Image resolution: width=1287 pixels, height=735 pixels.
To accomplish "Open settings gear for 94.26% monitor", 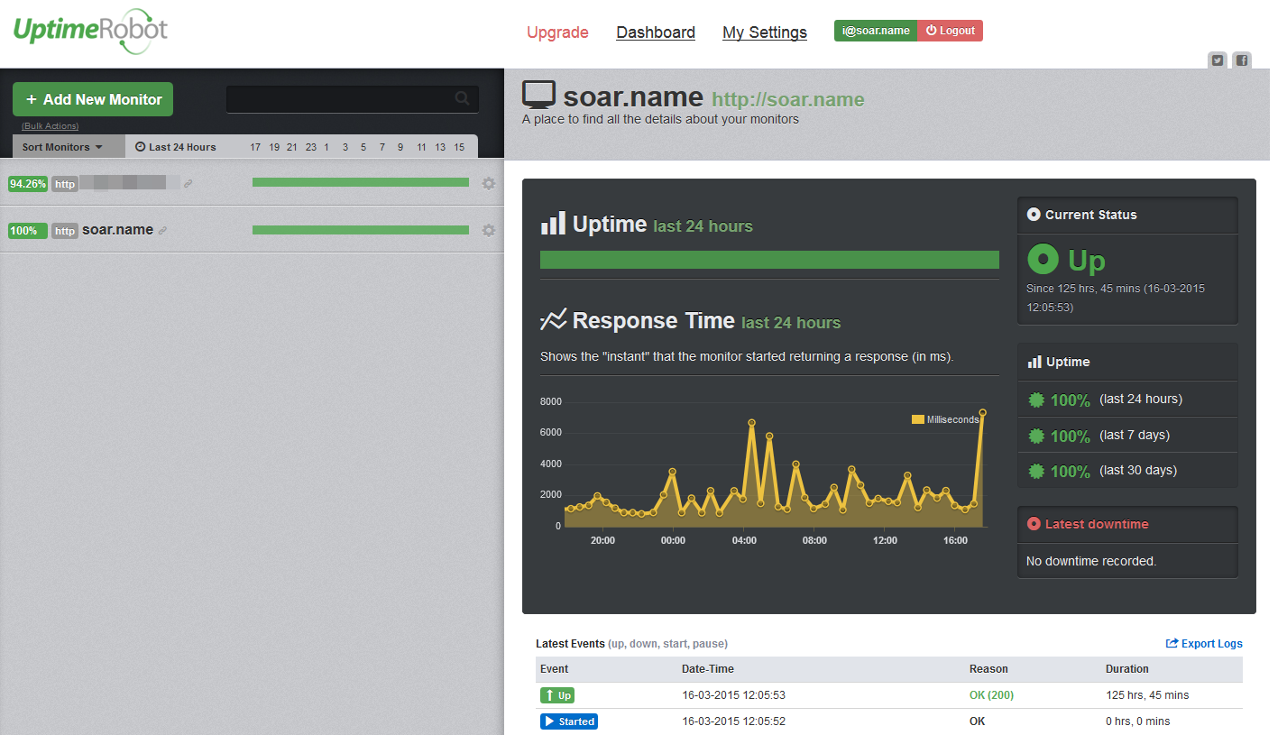I will coord(489,183).
